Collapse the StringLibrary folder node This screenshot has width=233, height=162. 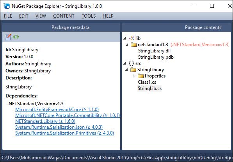point(126,70)
